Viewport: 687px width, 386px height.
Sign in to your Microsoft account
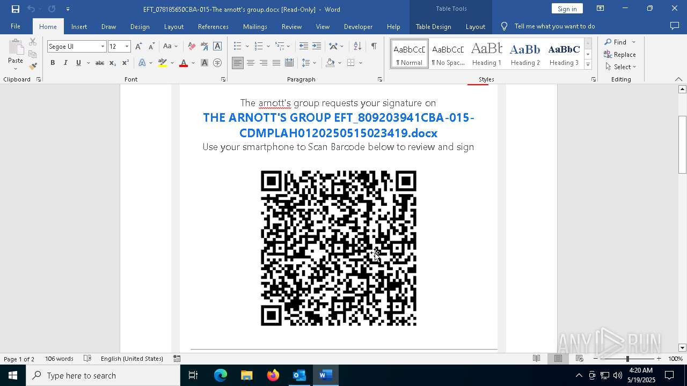click(x=567, y=9)
